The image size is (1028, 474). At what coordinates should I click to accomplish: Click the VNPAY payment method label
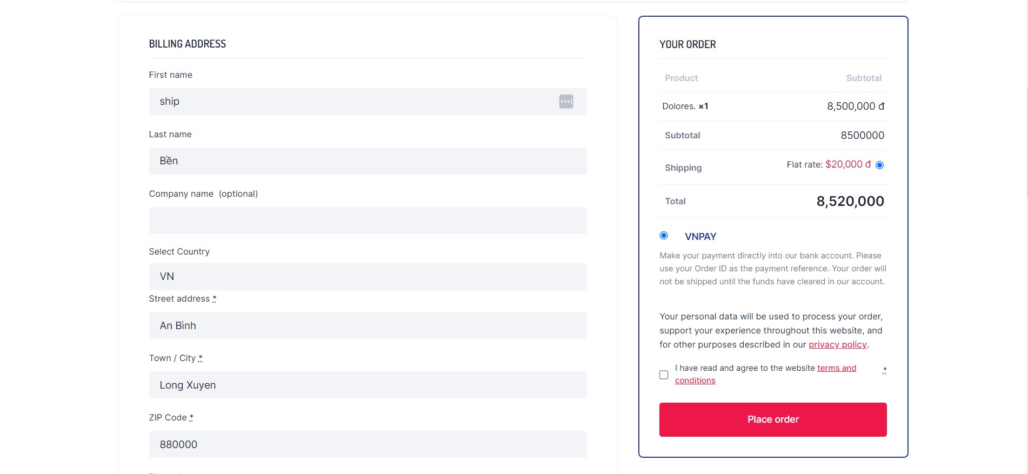point(700,237)
